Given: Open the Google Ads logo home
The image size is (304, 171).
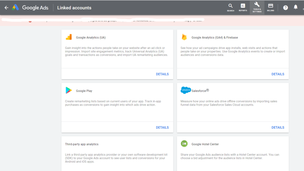Looking at the screenshot, I should [x=15, y=7].
